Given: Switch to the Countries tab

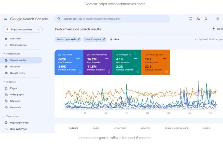Looking at the screenshot, I should pos(120,128).
